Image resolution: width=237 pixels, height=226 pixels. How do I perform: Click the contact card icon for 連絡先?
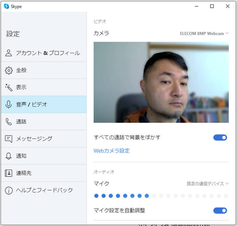point(9,173)
